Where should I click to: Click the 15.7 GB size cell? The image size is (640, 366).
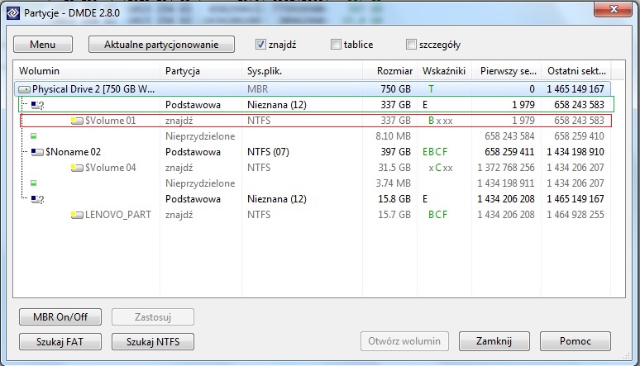click(x=394, y=215)
